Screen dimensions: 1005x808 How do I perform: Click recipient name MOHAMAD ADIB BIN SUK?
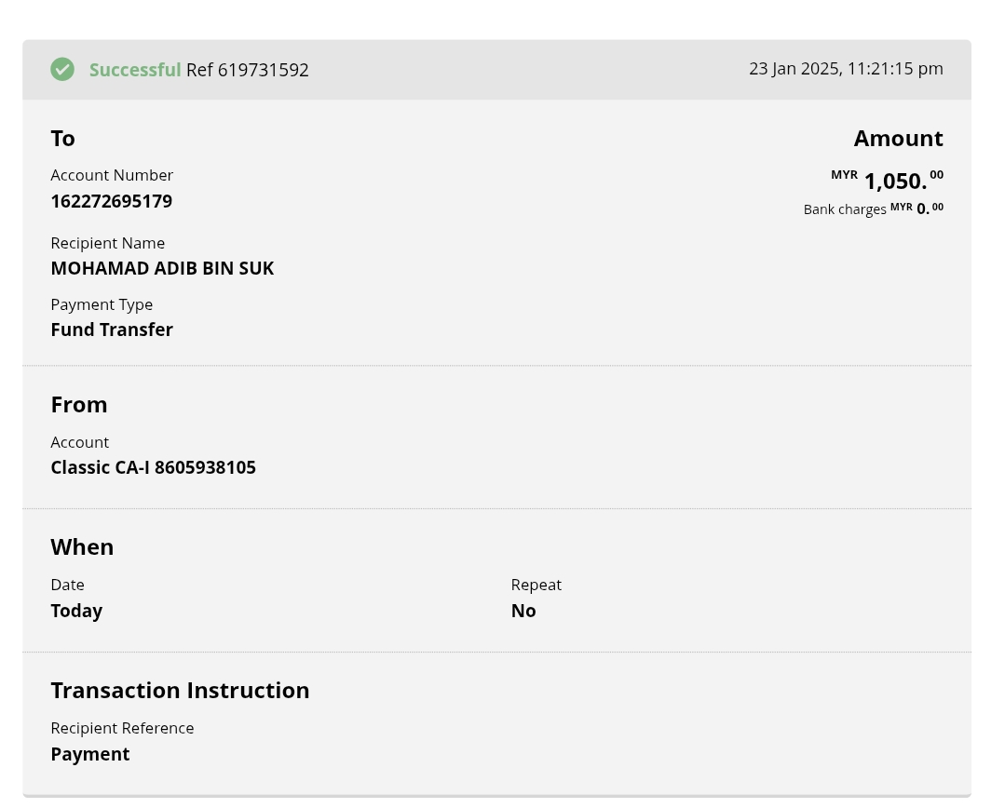tap(162, 268)
